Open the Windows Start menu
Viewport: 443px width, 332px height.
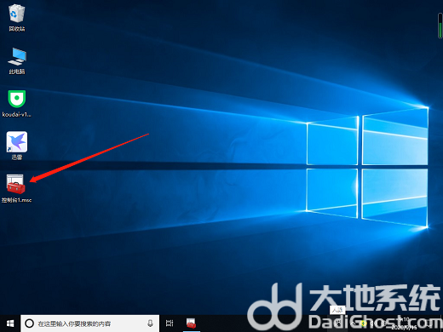[10, 323]
